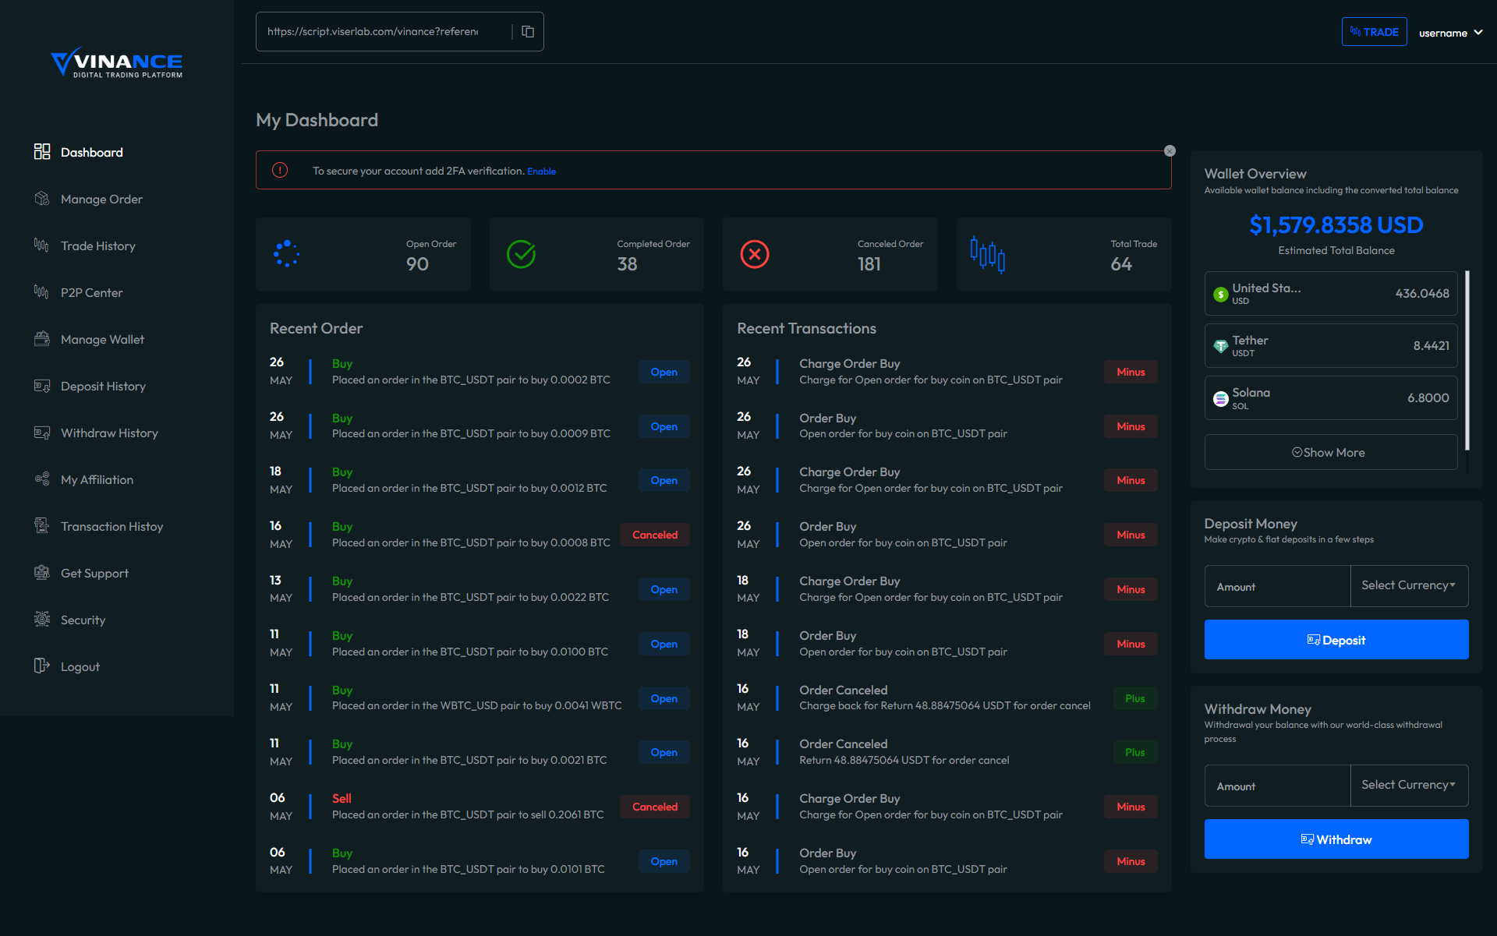
Task: Click the Enable 2FA link
Action: (541, 171)
